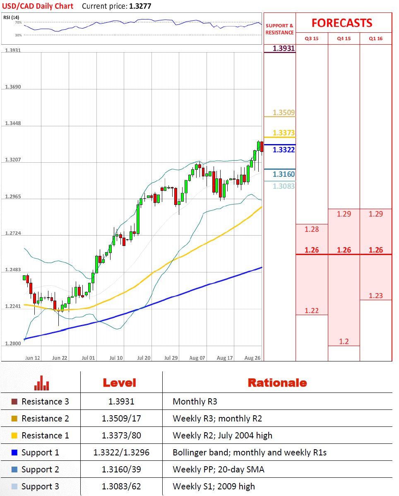Click the Support & Resistance header
Screen dimensions: 399x496
coord(280,29)
